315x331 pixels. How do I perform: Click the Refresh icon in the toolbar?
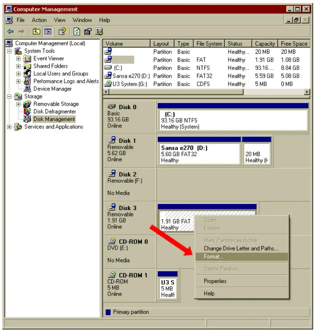[77, 31]
